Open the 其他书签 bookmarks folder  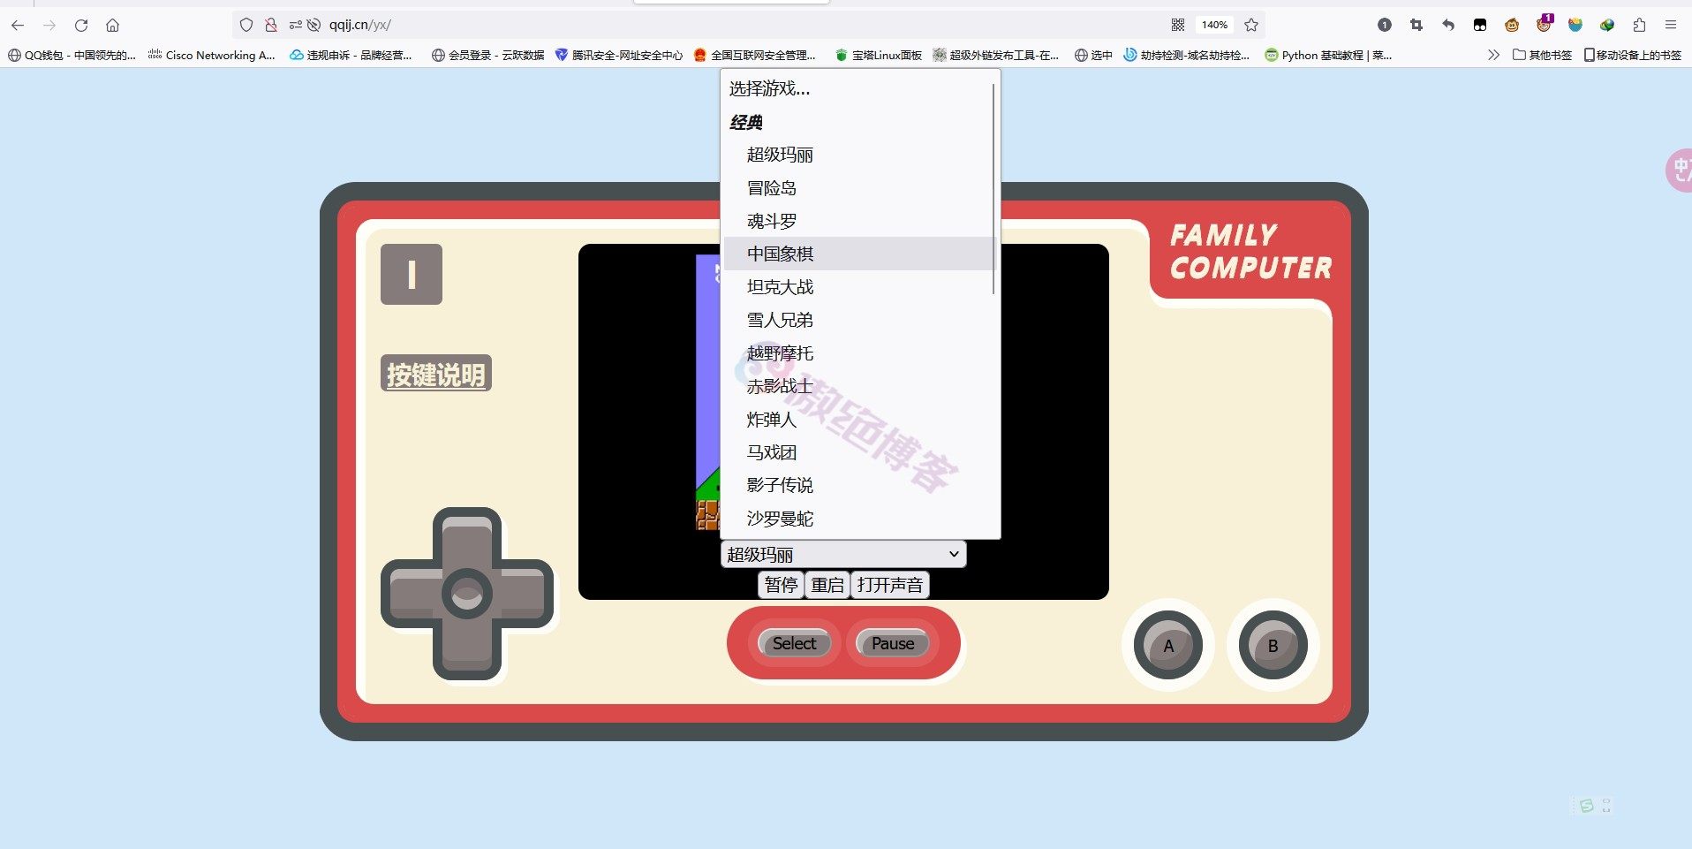click(x=1542, y=55)
